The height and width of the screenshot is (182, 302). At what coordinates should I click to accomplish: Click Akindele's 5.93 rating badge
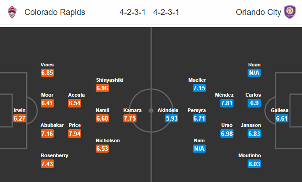click(171, 118)
